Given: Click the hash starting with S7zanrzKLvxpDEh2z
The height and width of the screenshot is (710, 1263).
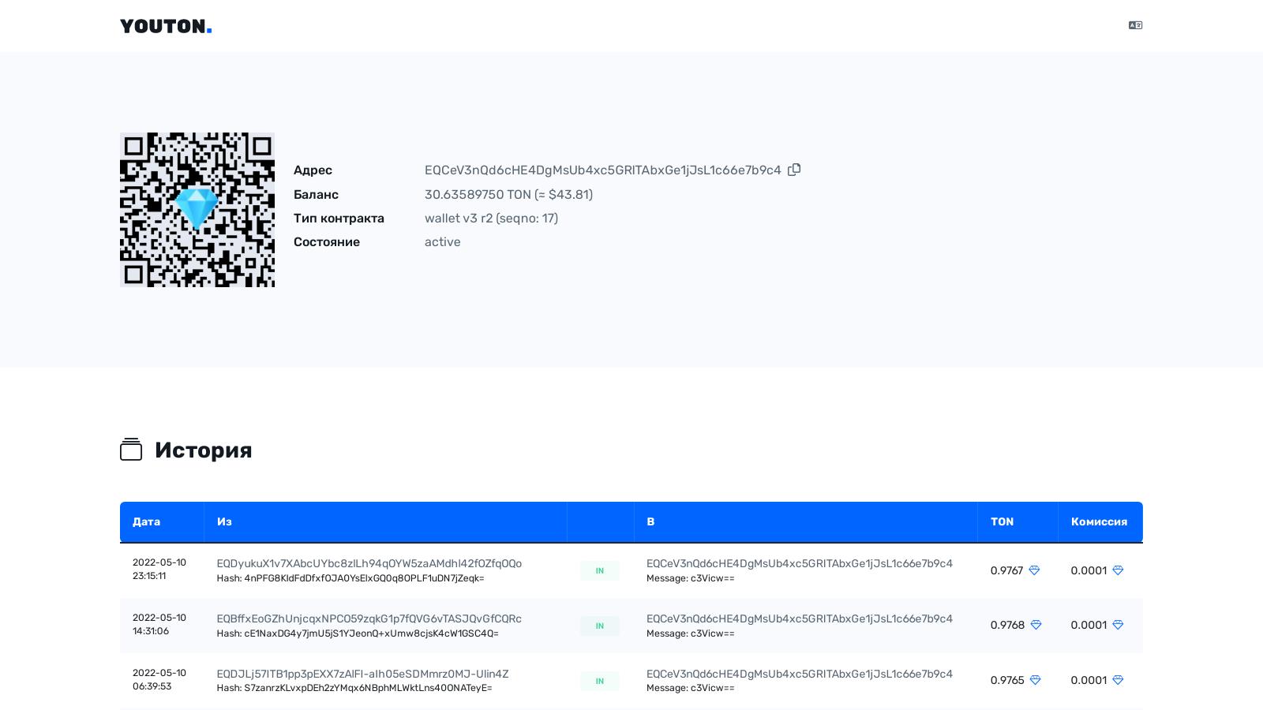Looking at the screenshot, I should tap(354, 688).
